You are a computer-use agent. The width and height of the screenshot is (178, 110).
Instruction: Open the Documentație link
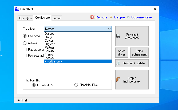click(x=141, y=17)
